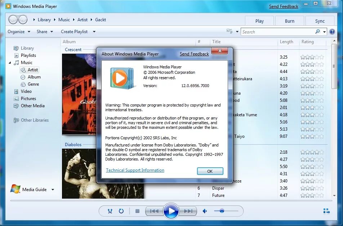Open the Share dropdown menu
343x226 pixels.
point(45,32)
